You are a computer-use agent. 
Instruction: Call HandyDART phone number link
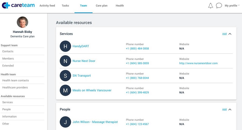[x=137, y=49]
